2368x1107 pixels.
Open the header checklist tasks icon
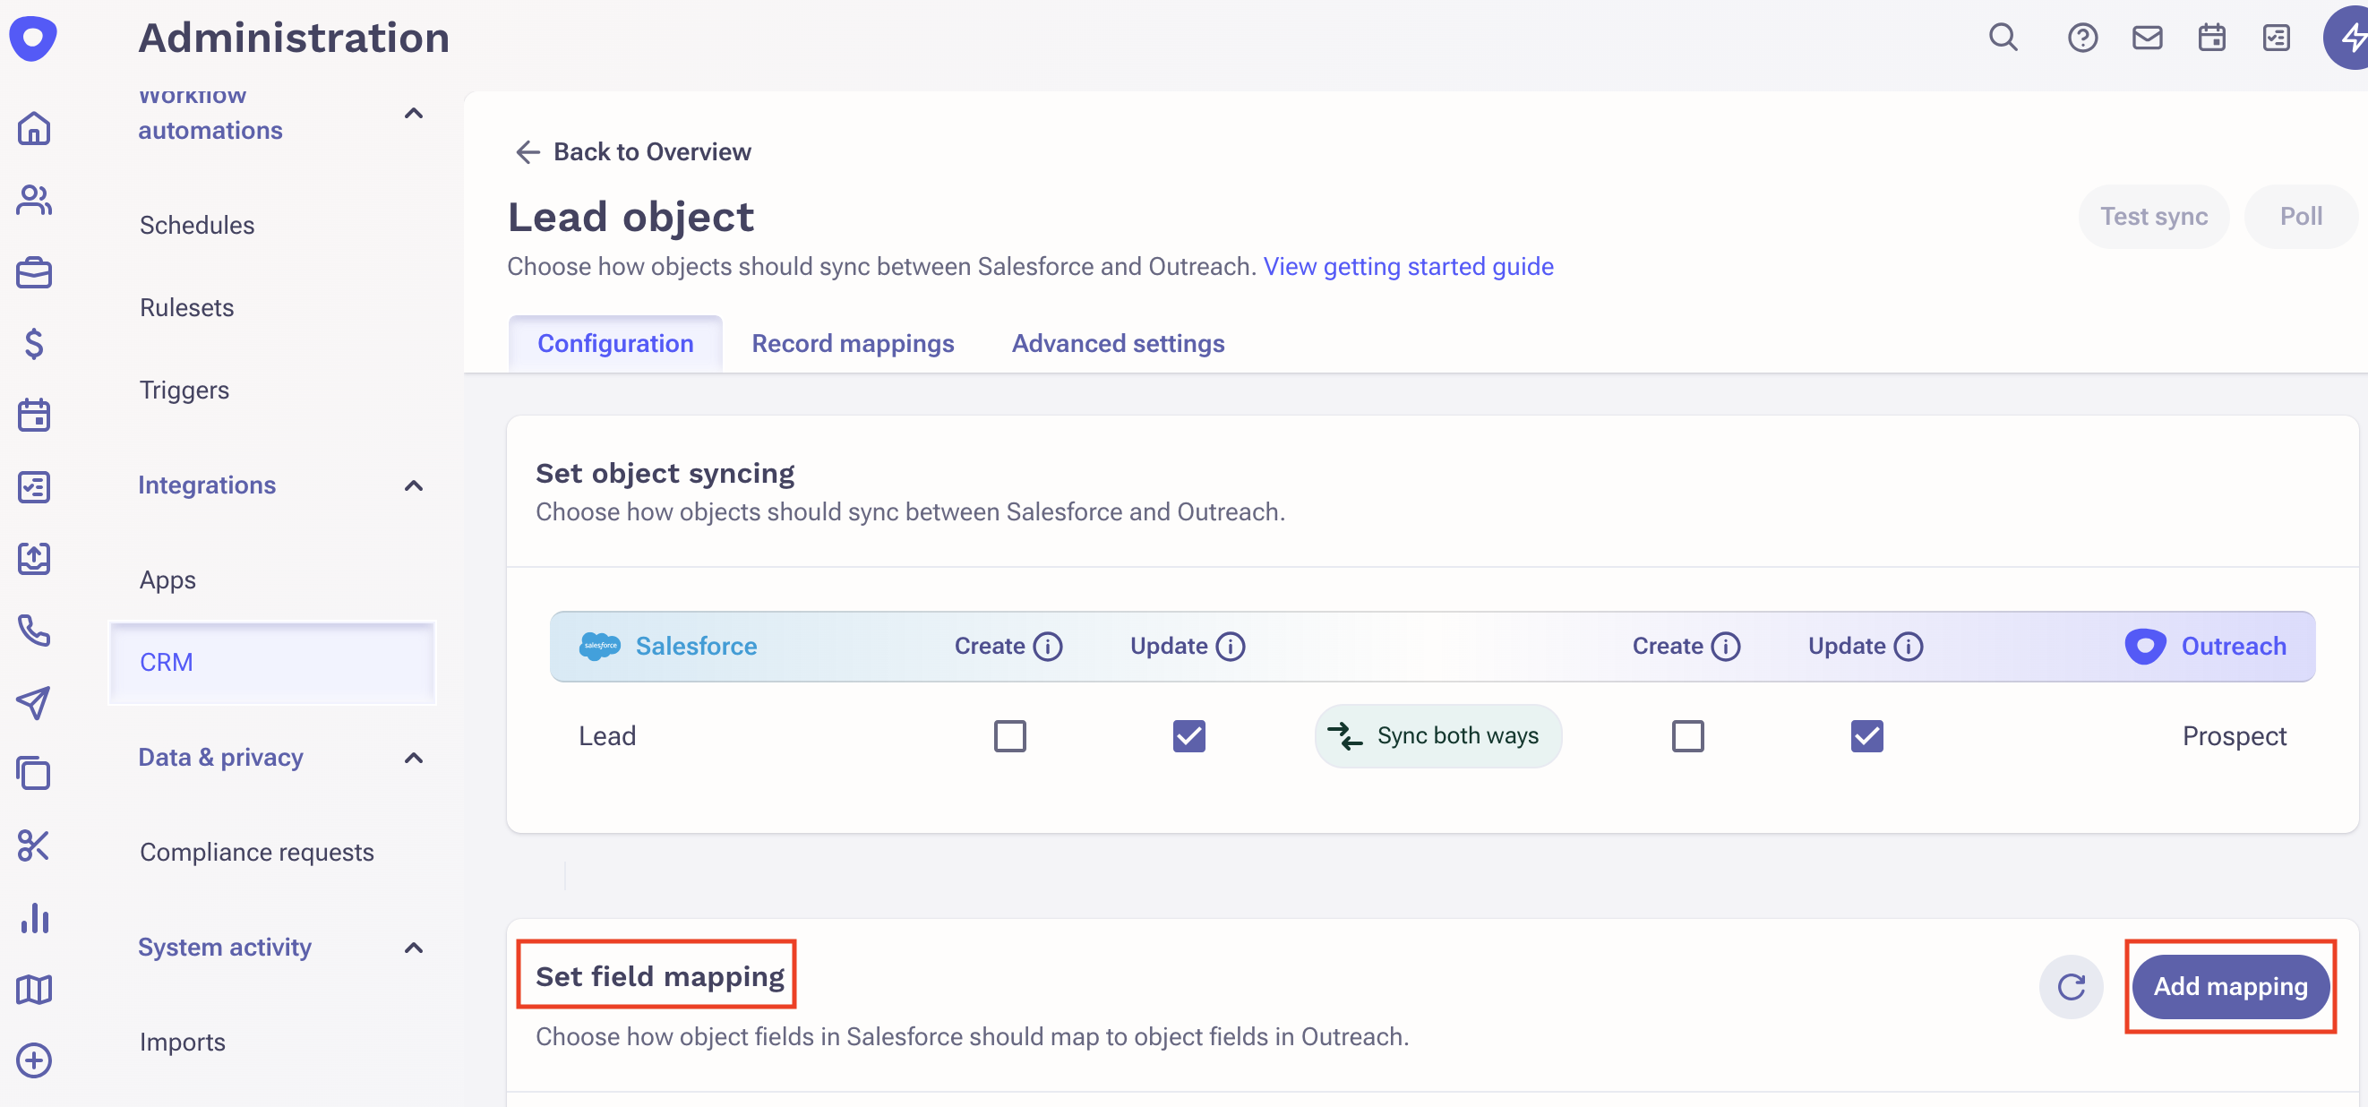pyautogui.click(x=2275, y=38)
